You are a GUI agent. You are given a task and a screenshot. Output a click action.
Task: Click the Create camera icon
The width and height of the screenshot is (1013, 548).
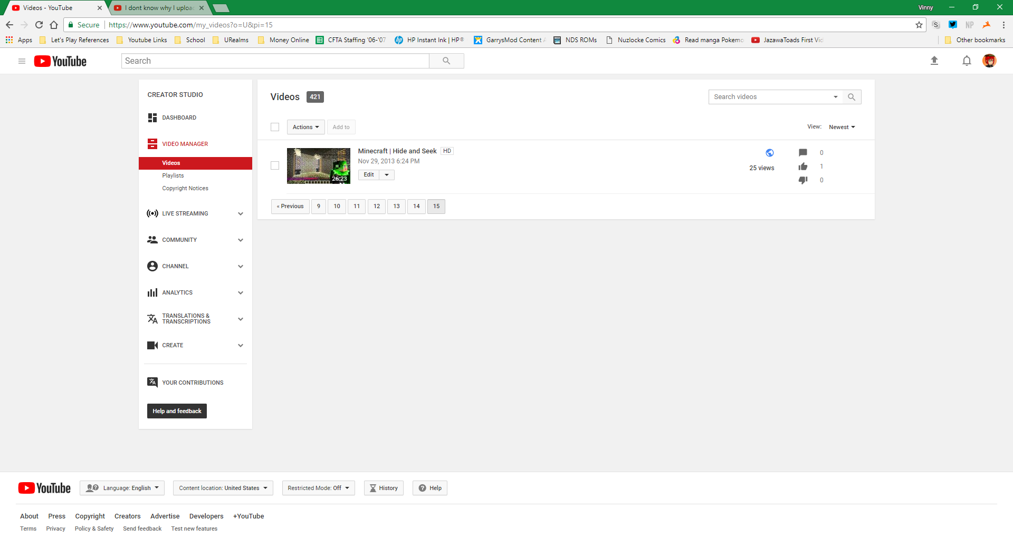(152, 345)
